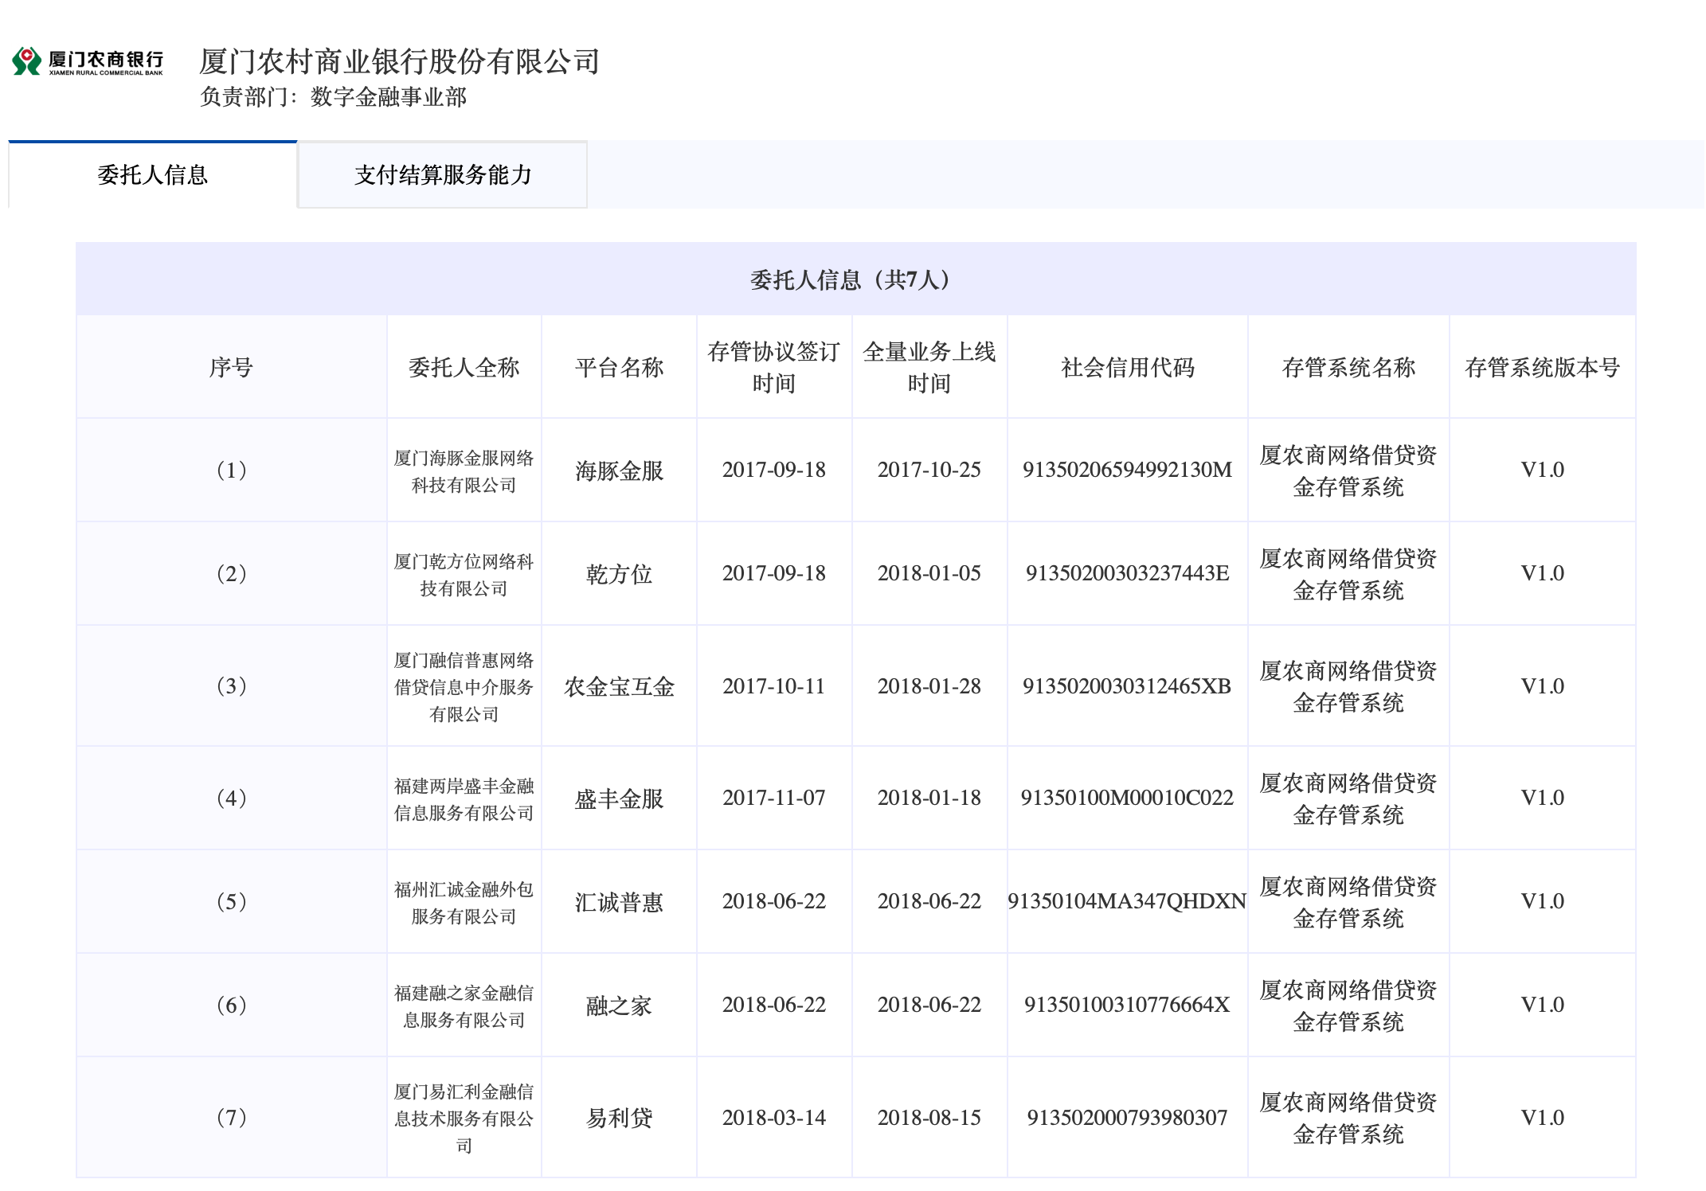Select 厦门融信普惠网络借贷信息中介服务有限公司 cell
Viewport: 1706px width, 1191px height.
click(464, 687)
